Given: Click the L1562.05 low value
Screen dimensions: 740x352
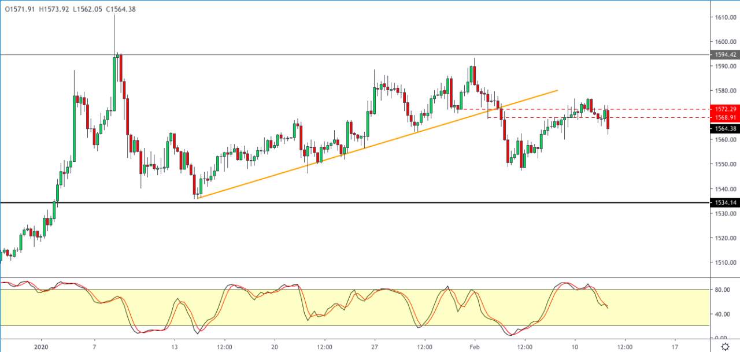Looking at the screenshot, I should coord(87,9).
